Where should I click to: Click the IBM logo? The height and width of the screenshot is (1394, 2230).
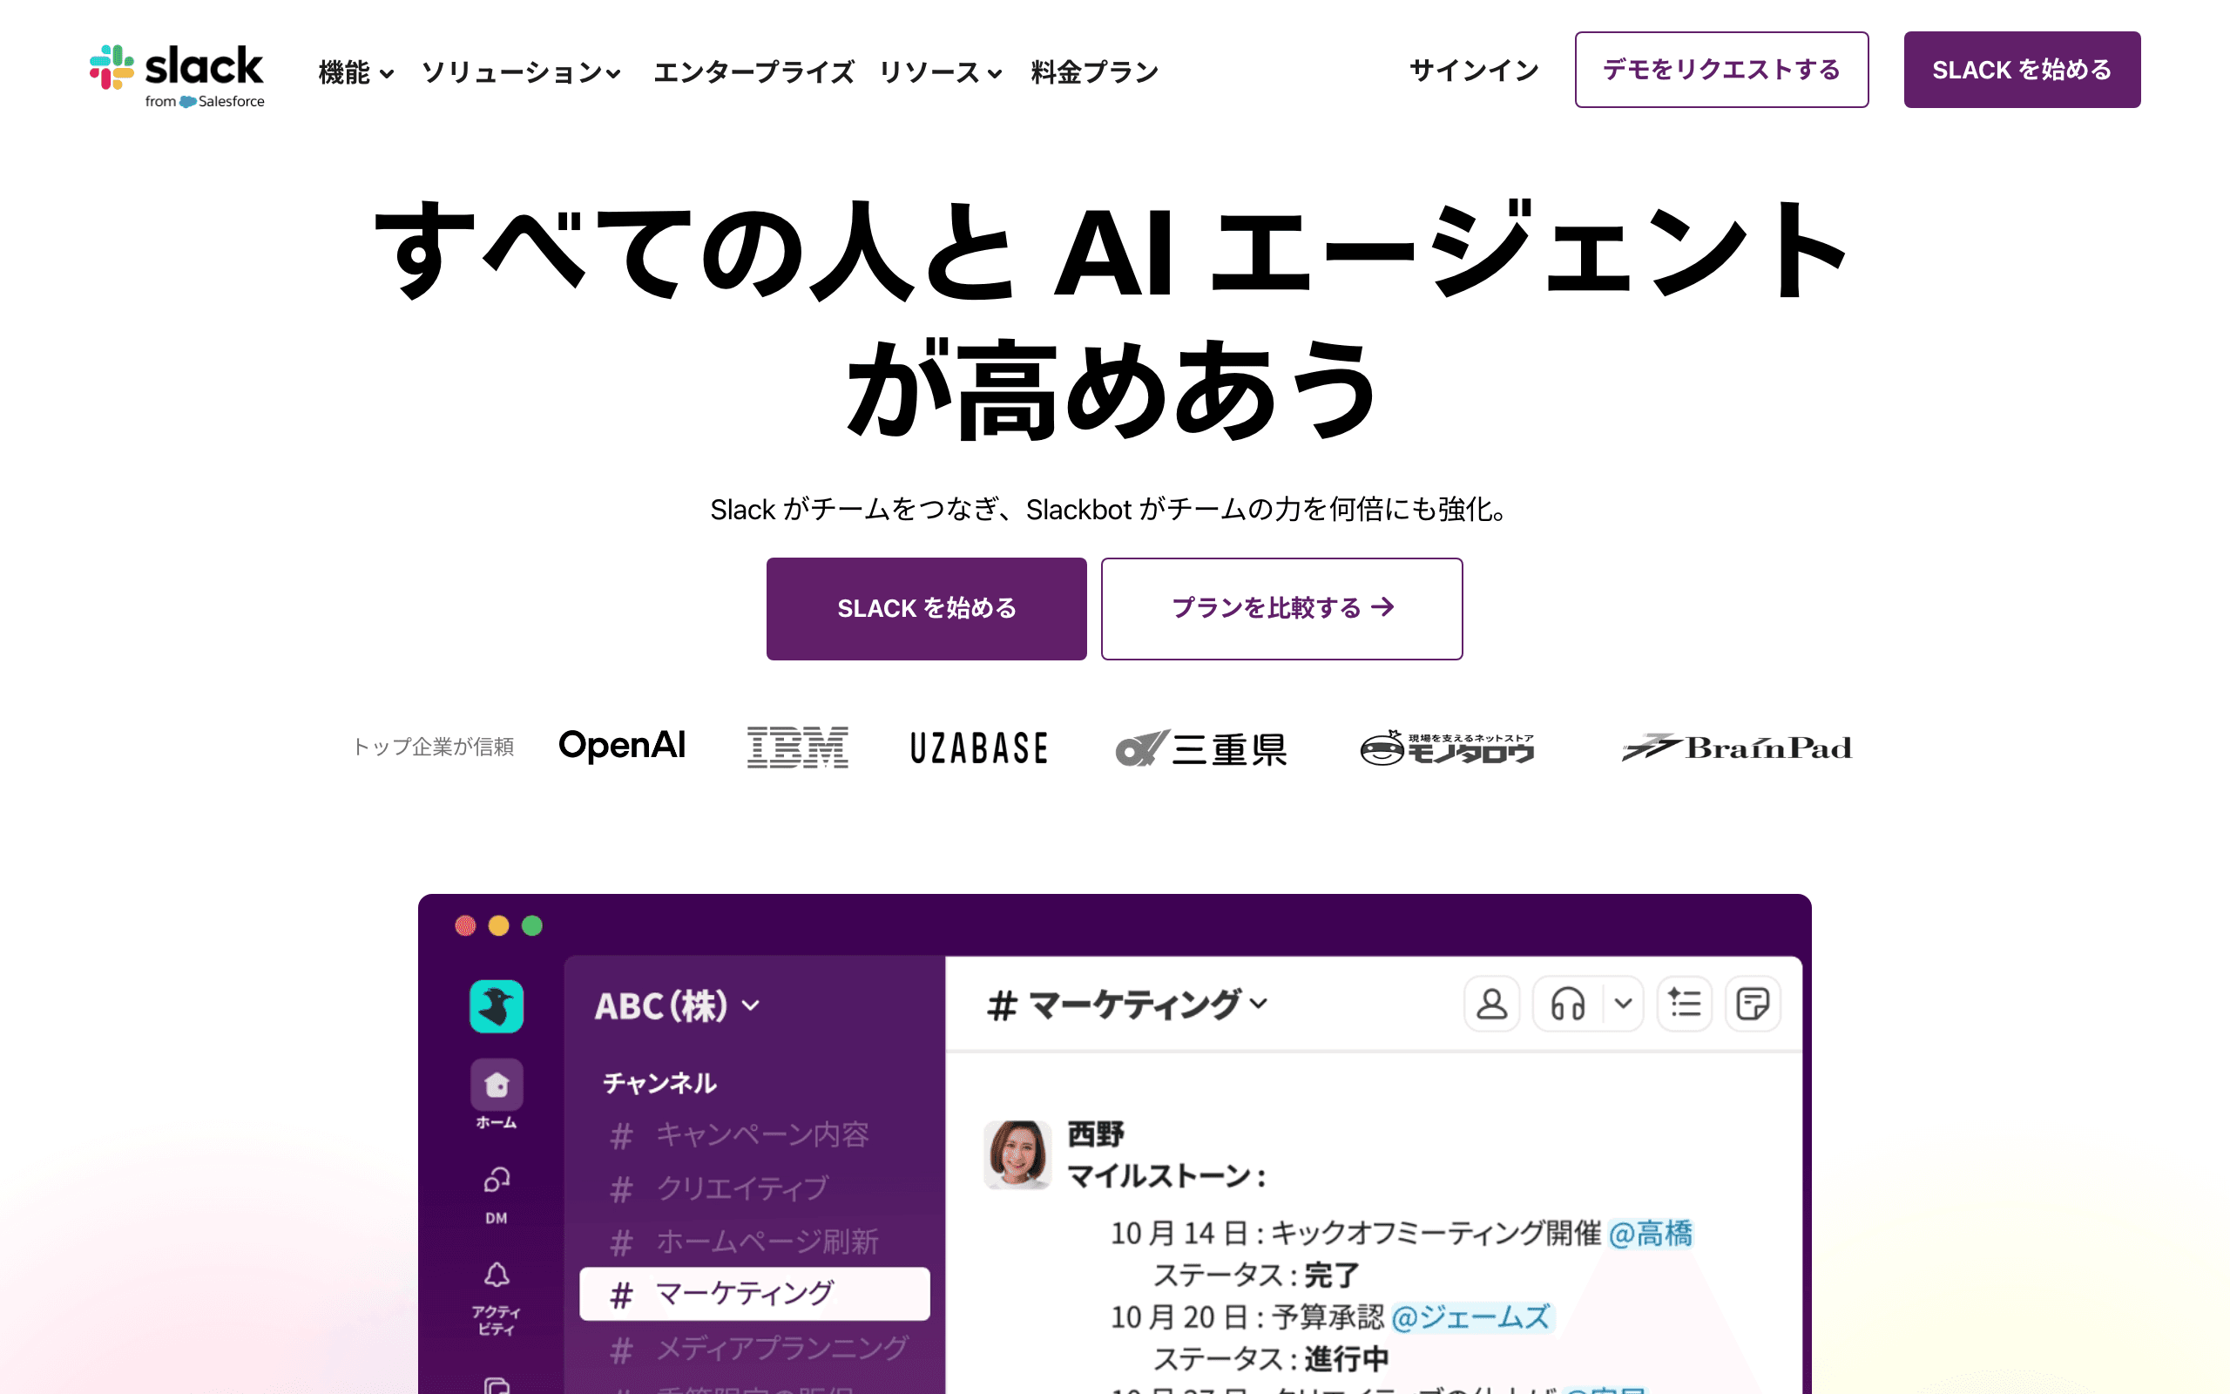point(797,748)
